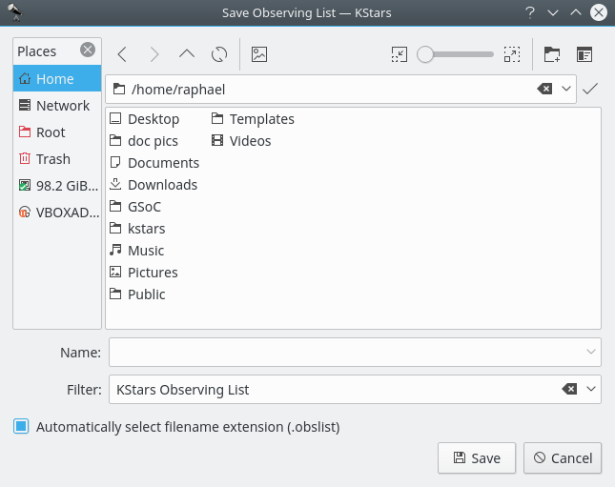Clear the path field text
The image size is (615, 487).
544,89
